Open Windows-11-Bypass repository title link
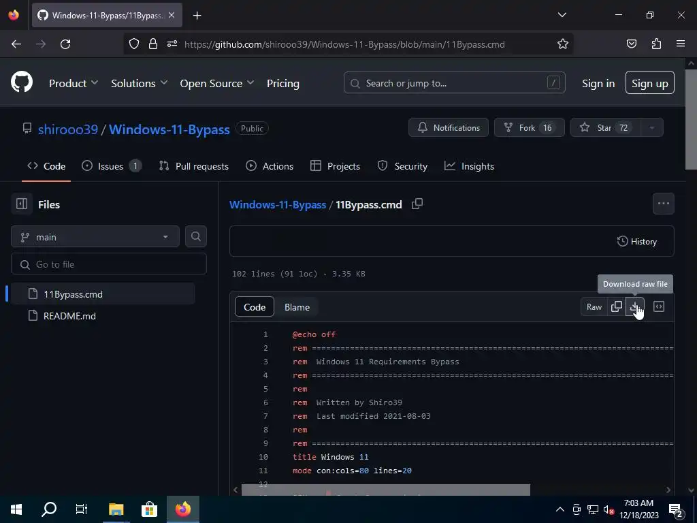Screen dimensions: 697x523 coord(169,129)
